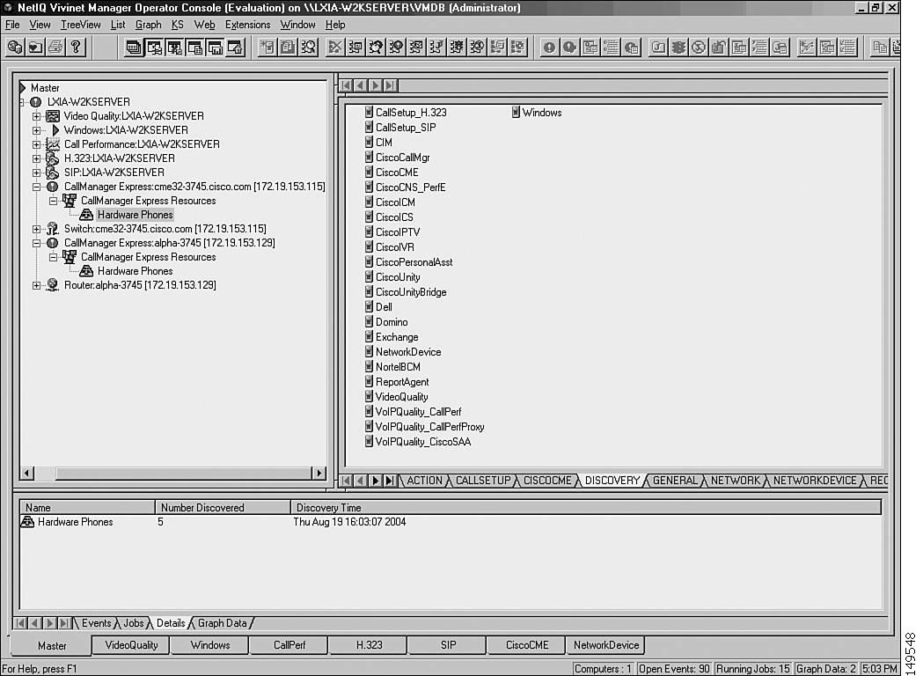Switch to the ACTION script tab
916x676 pixels.
425,481
